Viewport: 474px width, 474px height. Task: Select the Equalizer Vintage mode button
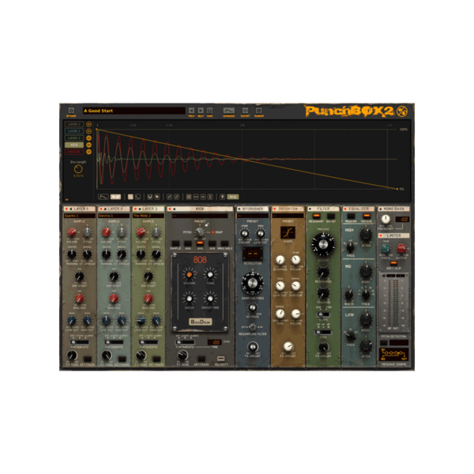click(367, 216)
